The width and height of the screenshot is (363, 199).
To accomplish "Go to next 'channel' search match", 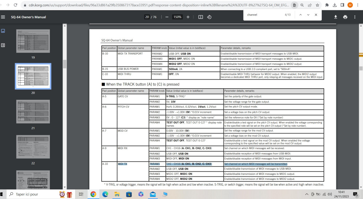I will click(308, 15).
